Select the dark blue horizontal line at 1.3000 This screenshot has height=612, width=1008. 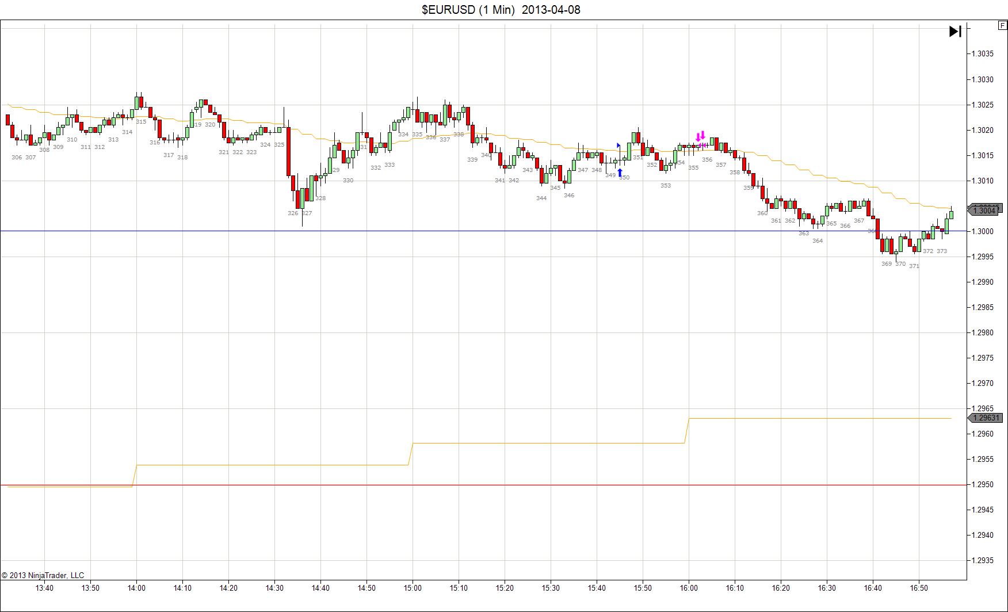483,231
